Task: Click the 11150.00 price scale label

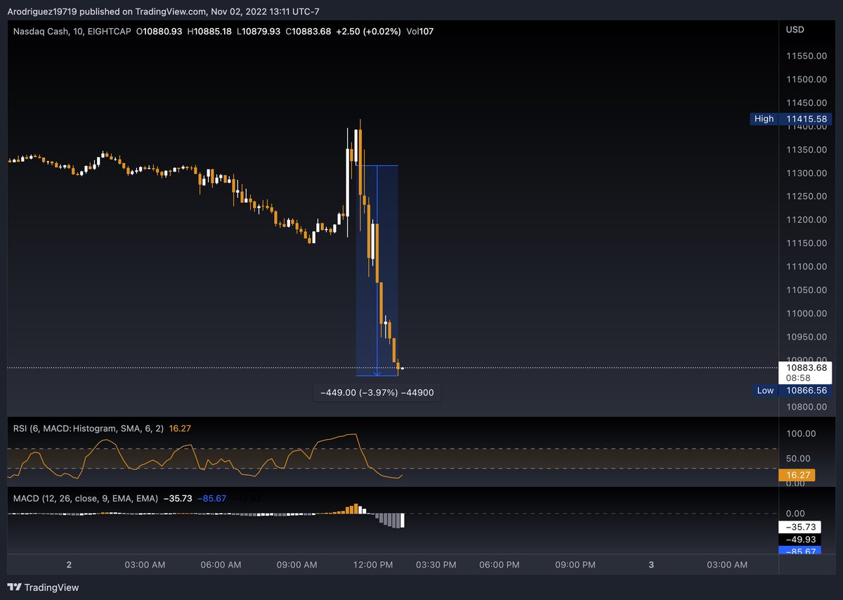Action: pos(806,243)
